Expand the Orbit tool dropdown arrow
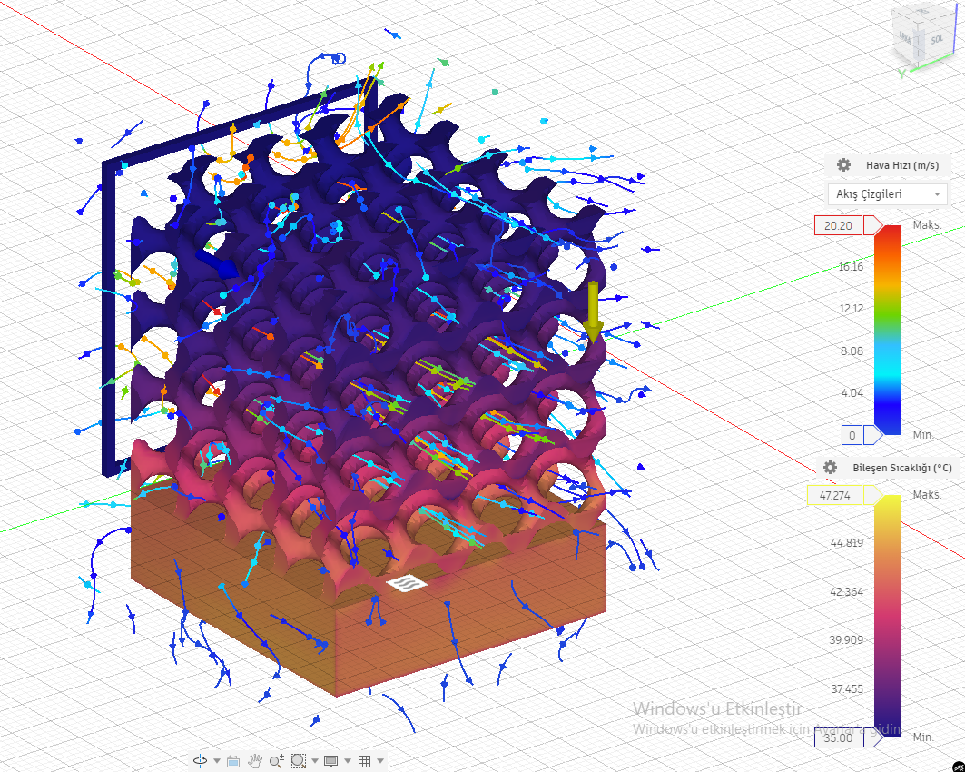The width and height of the screenshot is (965, 772). (216, 761)
